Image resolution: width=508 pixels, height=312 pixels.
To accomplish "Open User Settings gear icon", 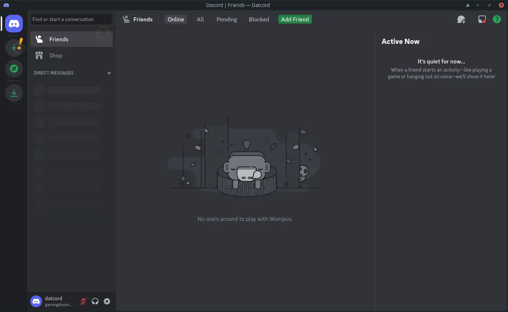I will tap(107, 301).
